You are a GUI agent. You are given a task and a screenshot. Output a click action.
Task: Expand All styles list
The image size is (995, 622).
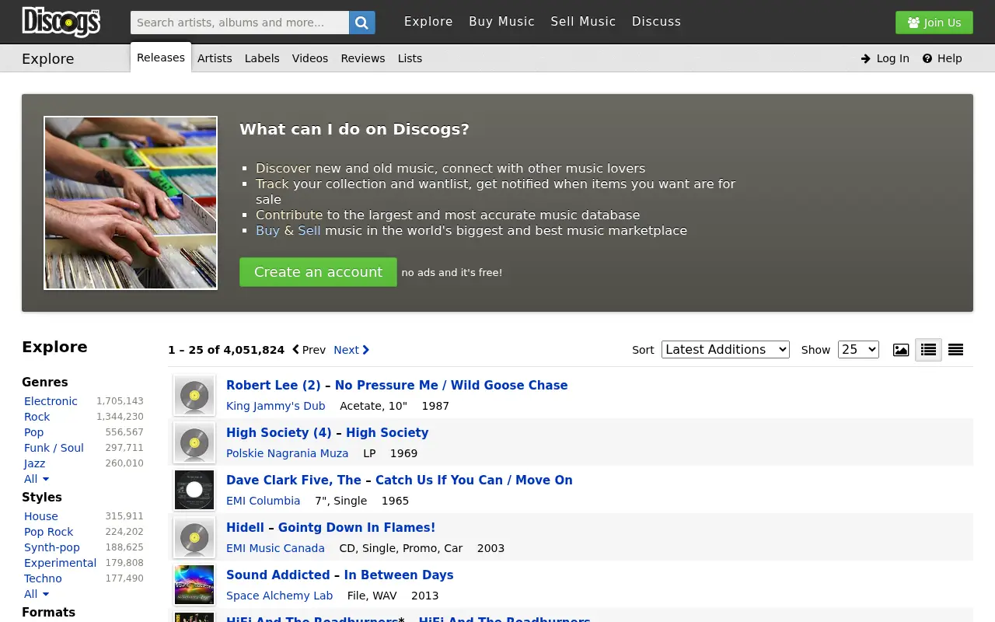point(37,594)
